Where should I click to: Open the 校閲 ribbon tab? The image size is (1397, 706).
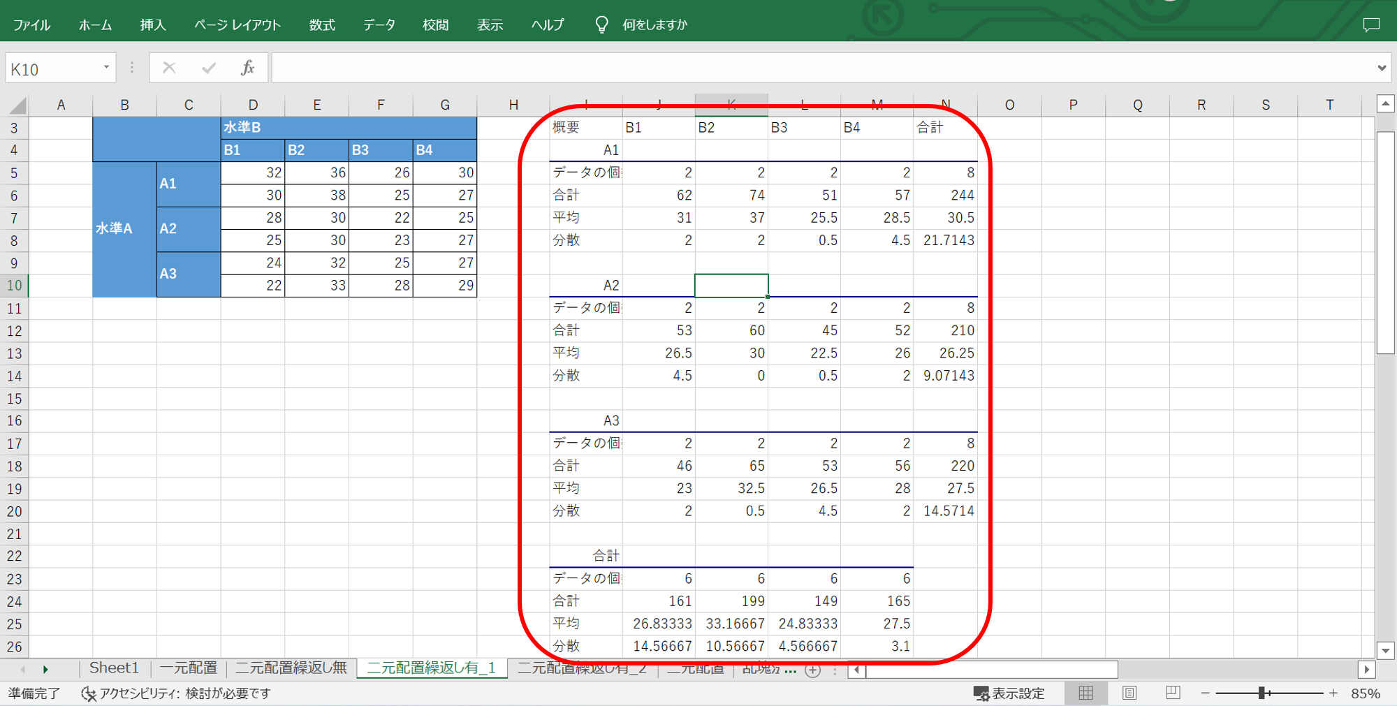pos(435,25)
